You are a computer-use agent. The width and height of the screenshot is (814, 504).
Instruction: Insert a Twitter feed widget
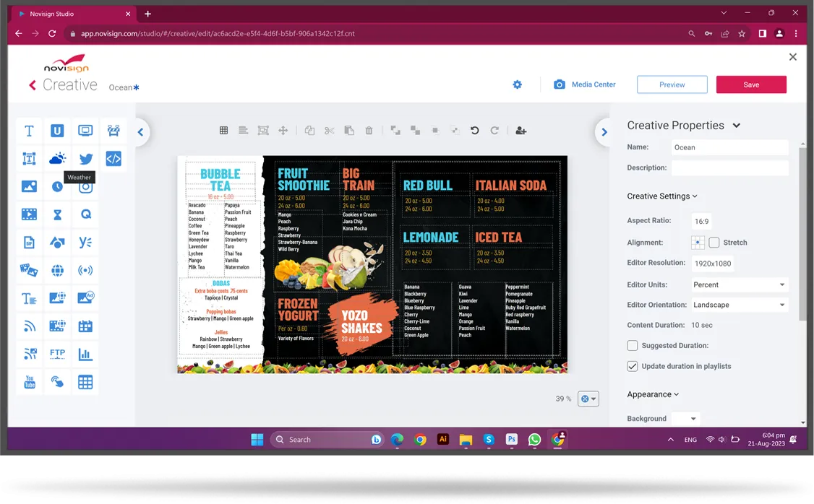(x=85, y=158)
